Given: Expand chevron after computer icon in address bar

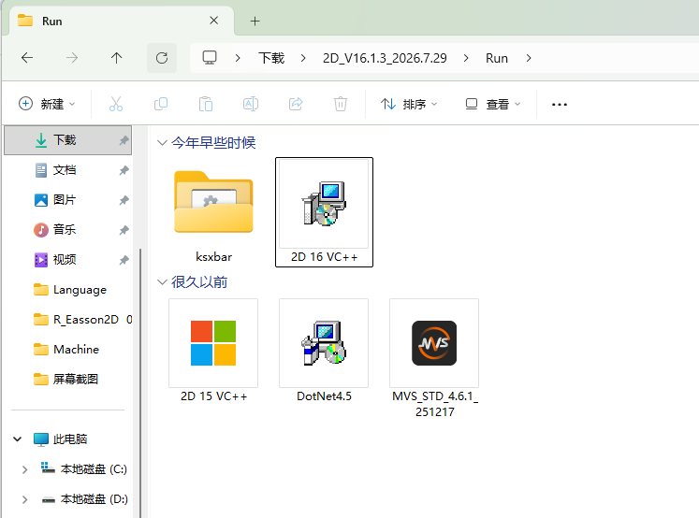Looking at the screenshot, I should [x=238, y=58].
